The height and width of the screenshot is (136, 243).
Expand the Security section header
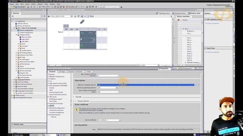point(74,97)
